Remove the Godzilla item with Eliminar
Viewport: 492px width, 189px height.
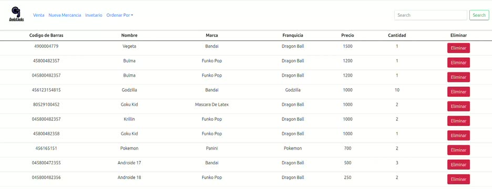(458, 92)
